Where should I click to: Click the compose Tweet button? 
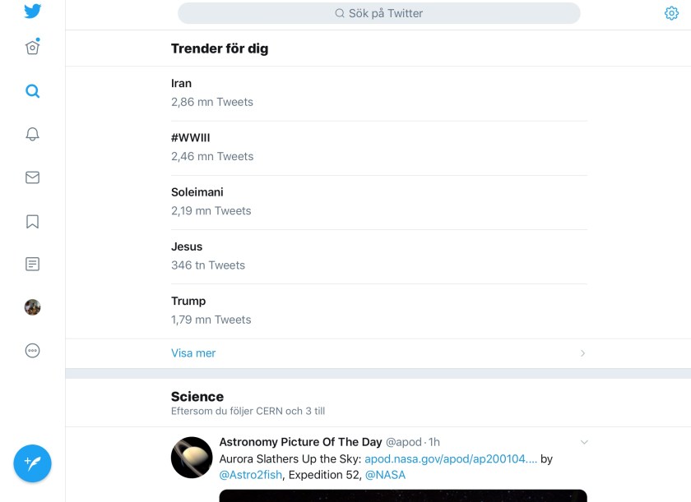[x=32, y=464]
